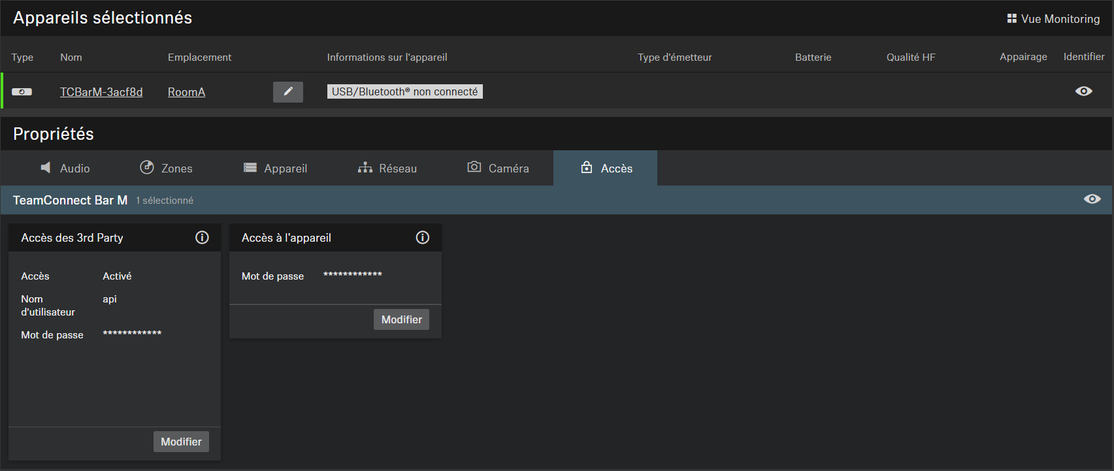This screenshot has height=471, width=1114.
Task: Click the masked 3rd Party password value
Action: [x=132, y=334]
